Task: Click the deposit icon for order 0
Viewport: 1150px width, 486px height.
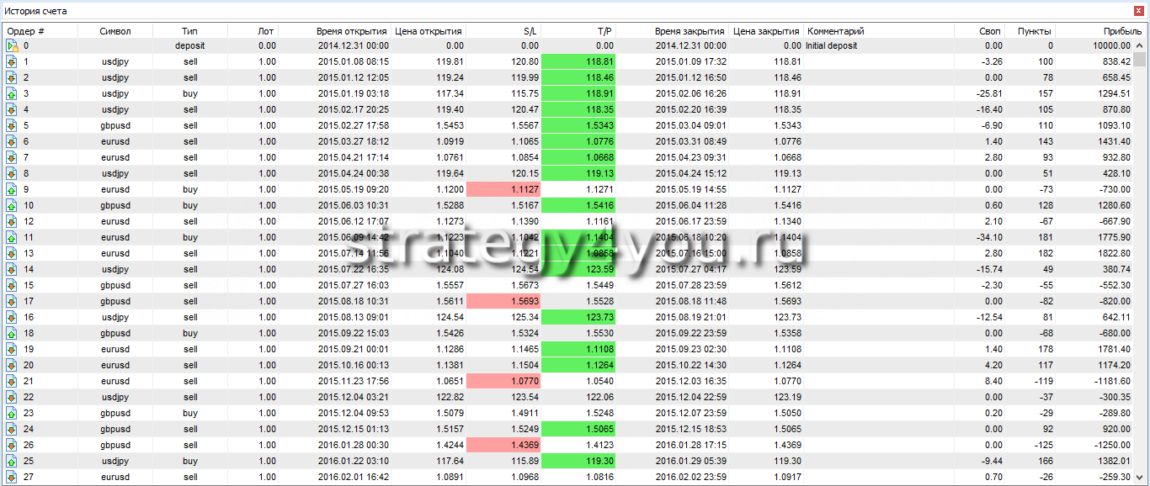Action: pos(12,46)
